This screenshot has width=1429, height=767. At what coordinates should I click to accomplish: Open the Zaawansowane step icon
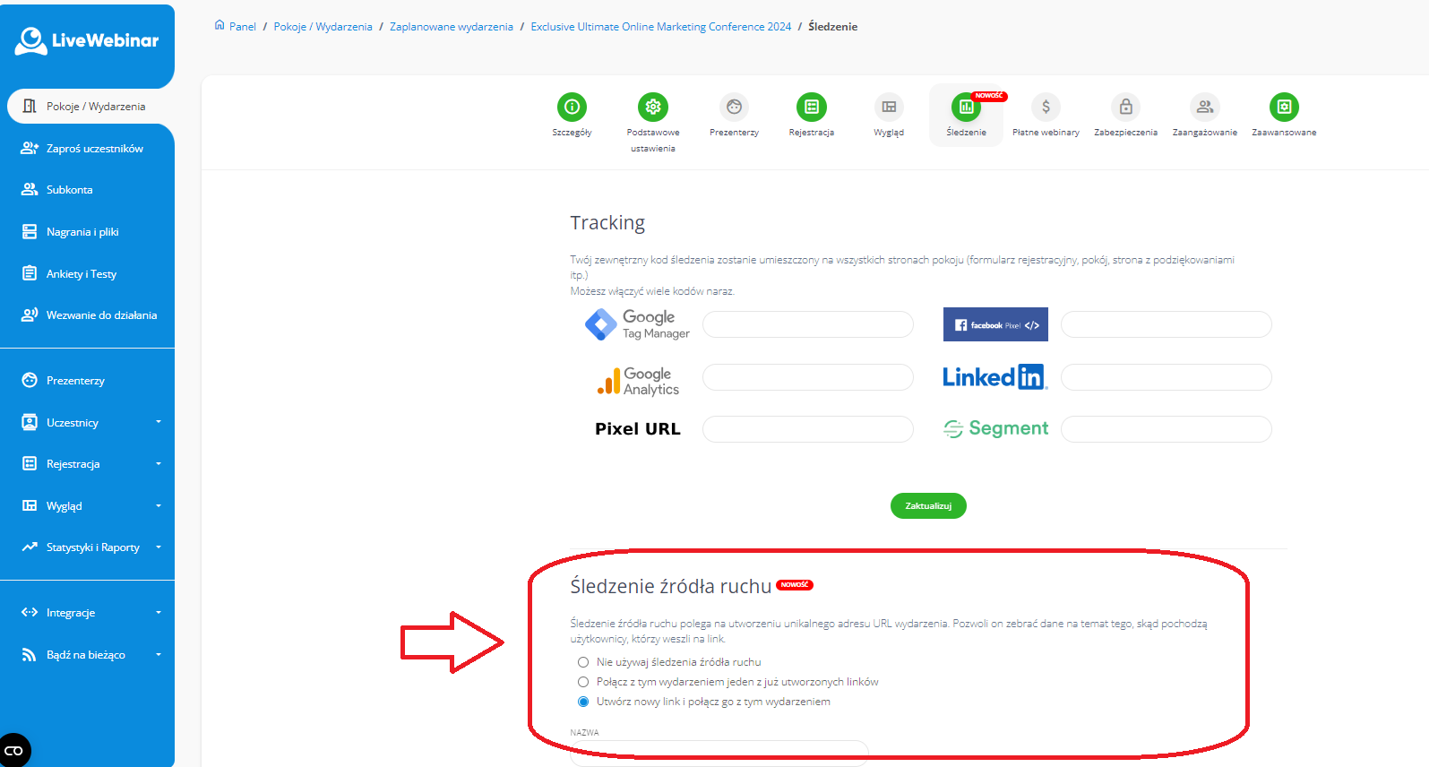[1284, 108]
